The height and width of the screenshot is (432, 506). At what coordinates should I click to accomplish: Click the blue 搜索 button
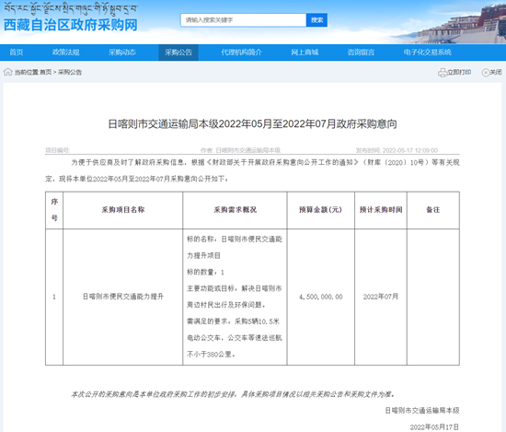pos(316,20)
